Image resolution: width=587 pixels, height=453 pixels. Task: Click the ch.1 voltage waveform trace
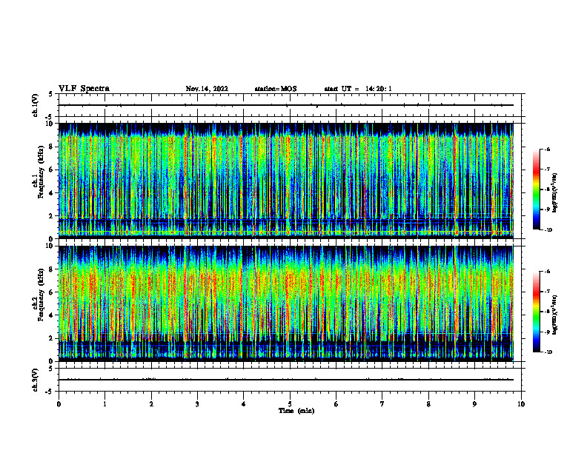click(286, 105)
